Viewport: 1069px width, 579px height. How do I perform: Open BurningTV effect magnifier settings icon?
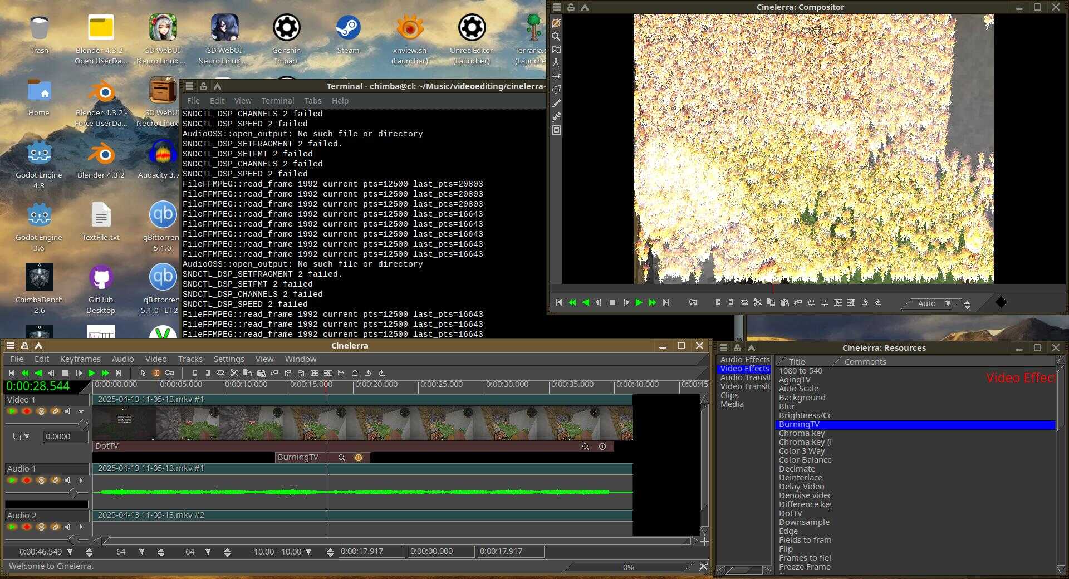[x=341, y=458]
